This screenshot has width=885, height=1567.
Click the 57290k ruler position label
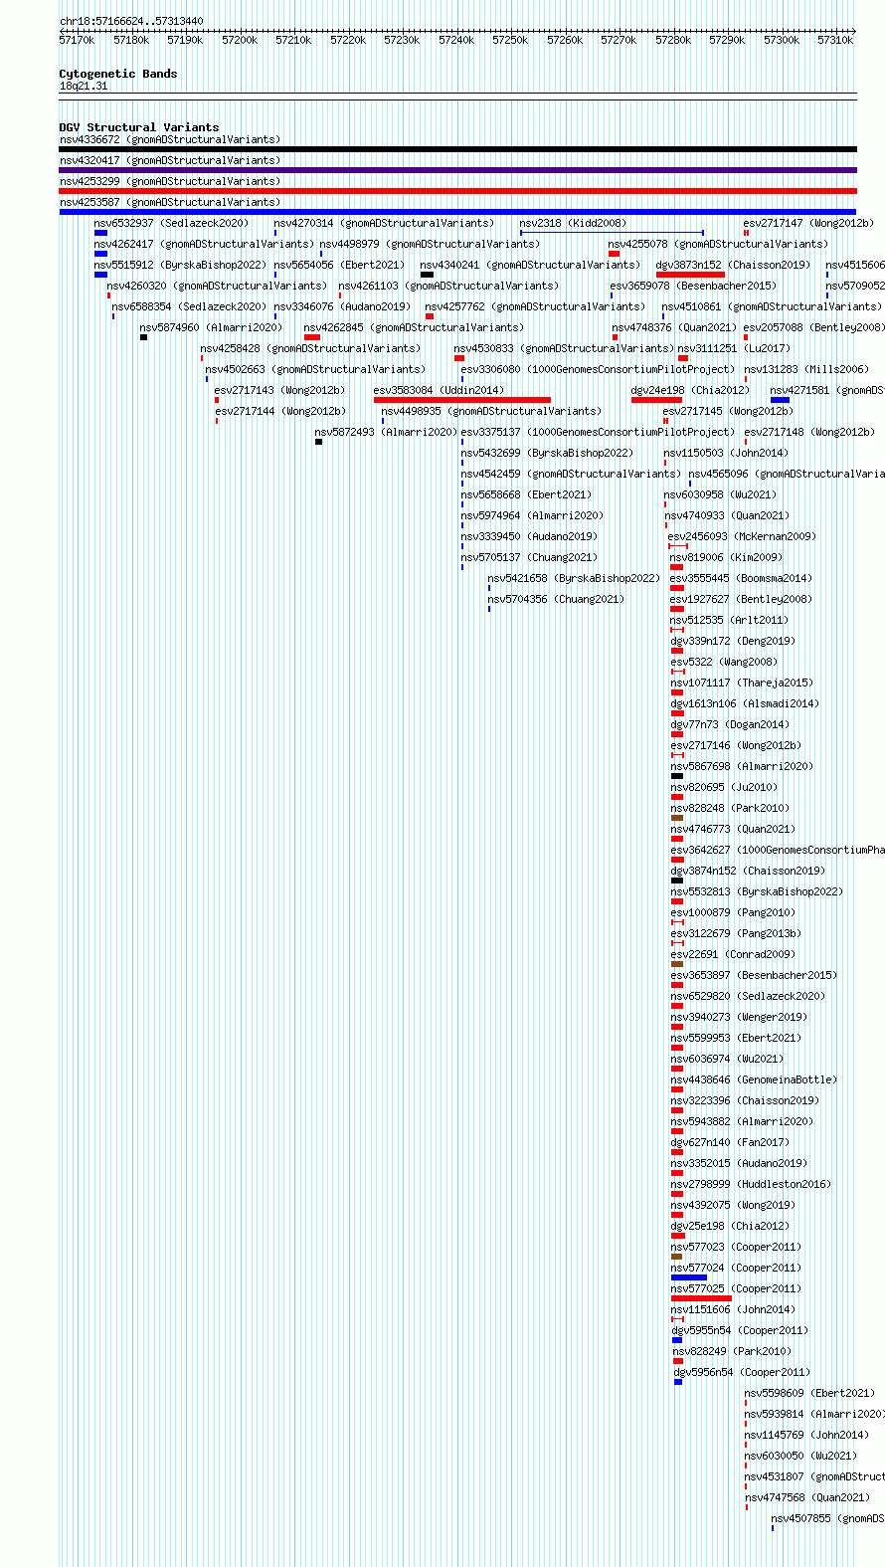(727, 40)
